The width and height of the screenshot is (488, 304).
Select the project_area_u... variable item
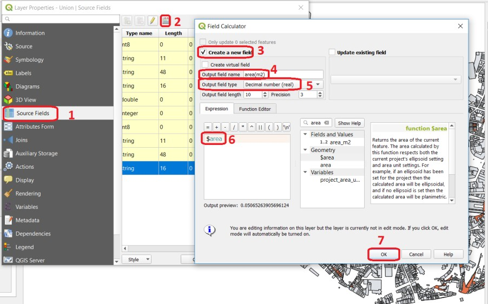pos(340,180)
